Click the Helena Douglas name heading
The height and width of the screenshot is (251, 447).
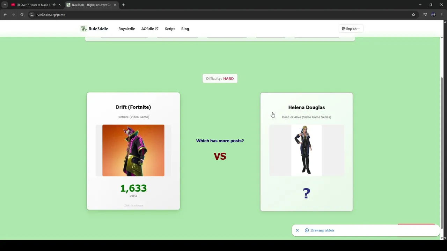coord(307,107)
